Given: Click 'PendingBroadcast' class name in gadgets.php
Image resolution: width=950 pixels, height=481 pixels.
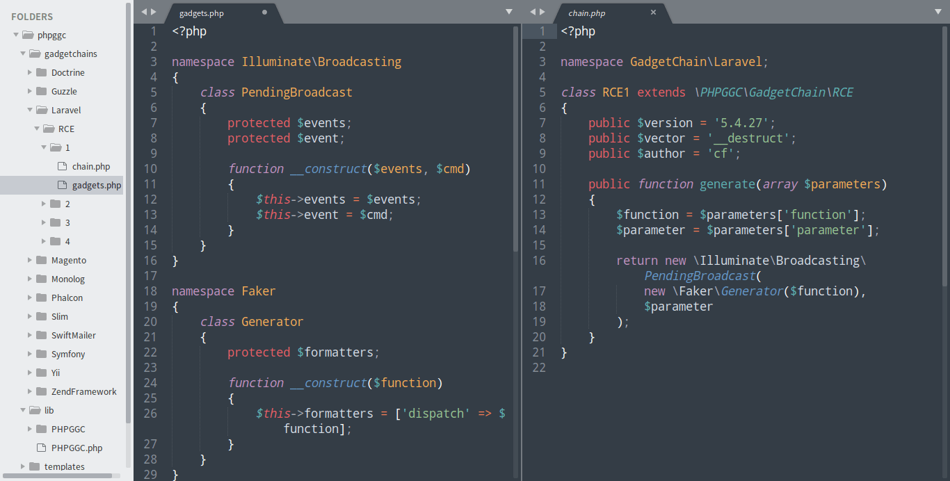Looking at the screenshot, I should tap(297, 92).
